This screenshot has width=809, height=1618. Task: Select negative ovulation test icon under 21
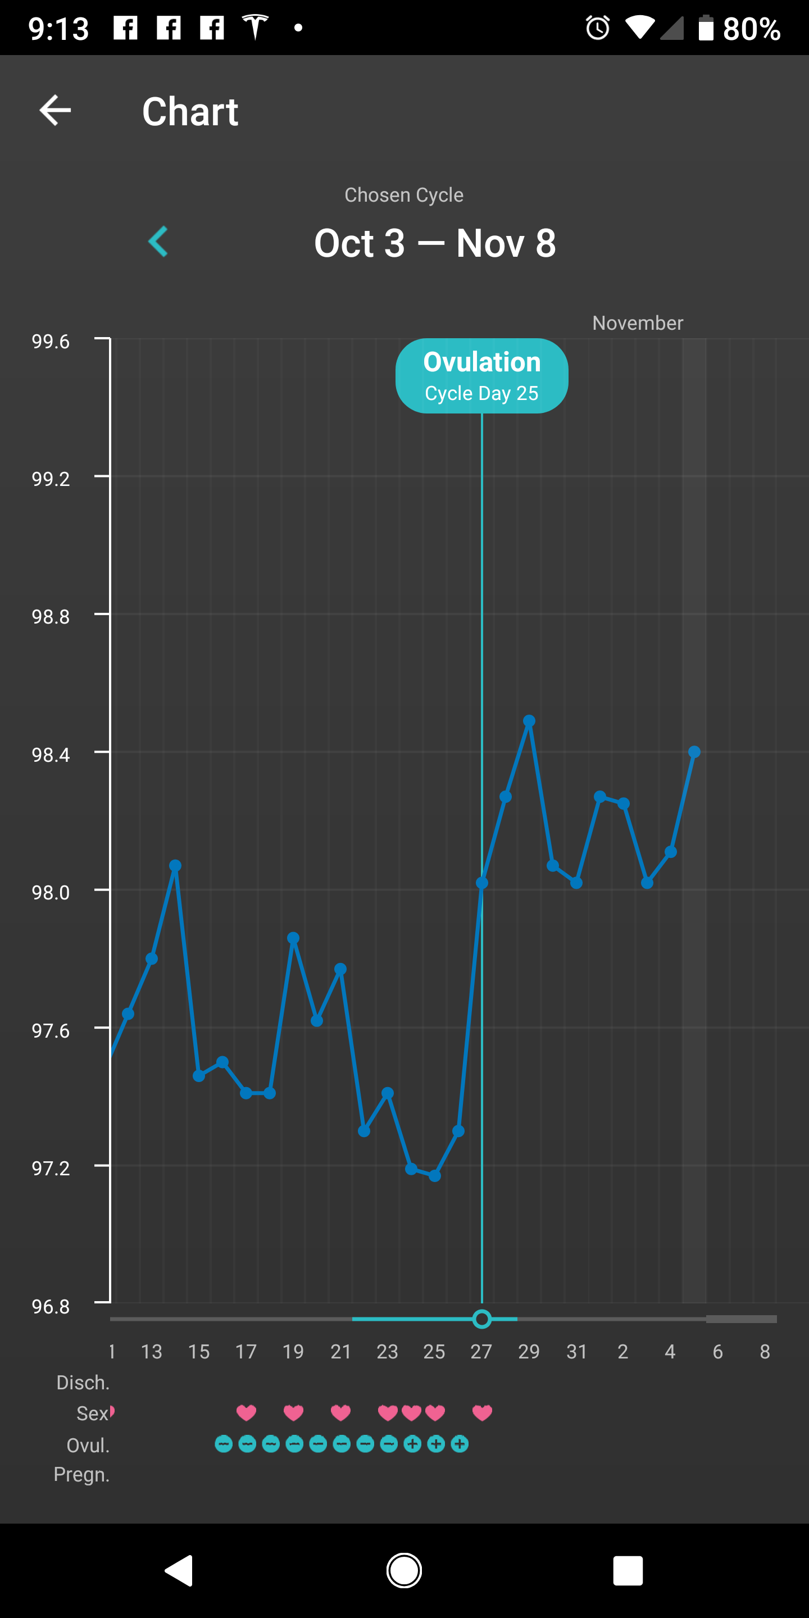coord(342,1444)
